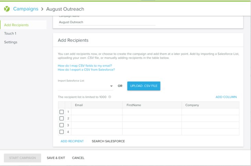Open the Campaigns breadcrumb link
The width and height of the screenshot is (251, 166).
point(26,9)
